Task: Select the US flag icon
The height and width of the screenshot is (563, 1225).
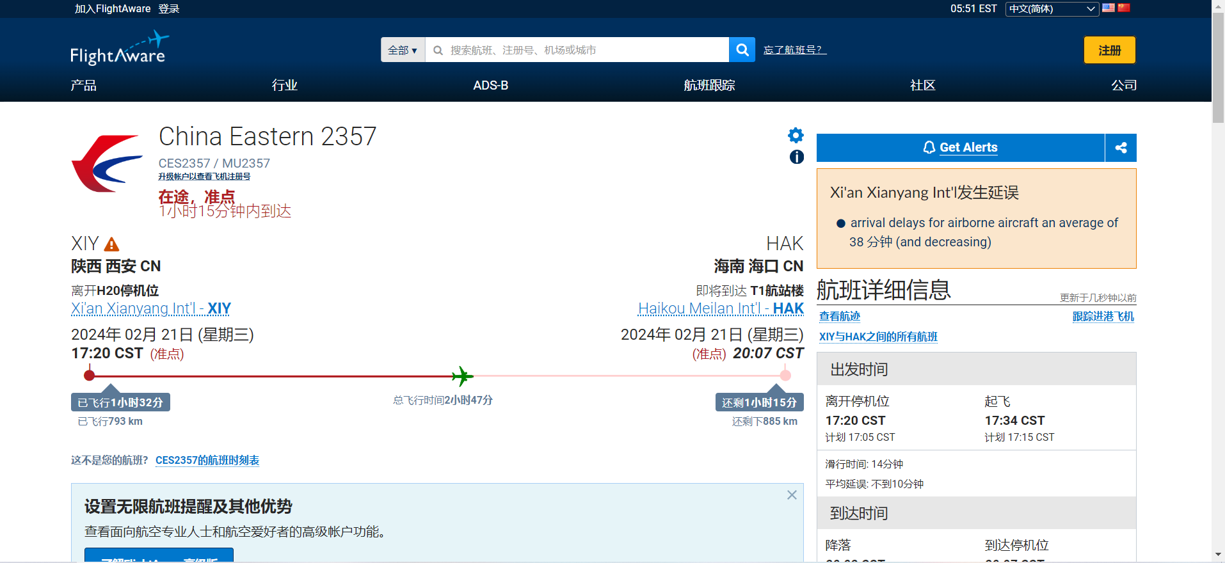Action: 1109,8
